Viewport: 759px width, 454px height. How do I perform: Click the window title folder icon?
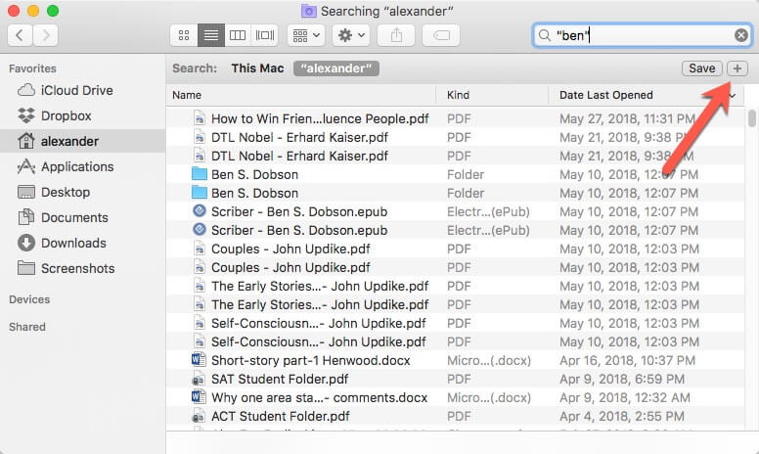pos(309,11)
